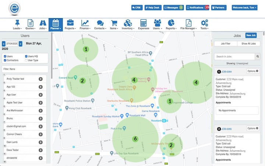Open the Projects briefcase icon

coord(70,23)
